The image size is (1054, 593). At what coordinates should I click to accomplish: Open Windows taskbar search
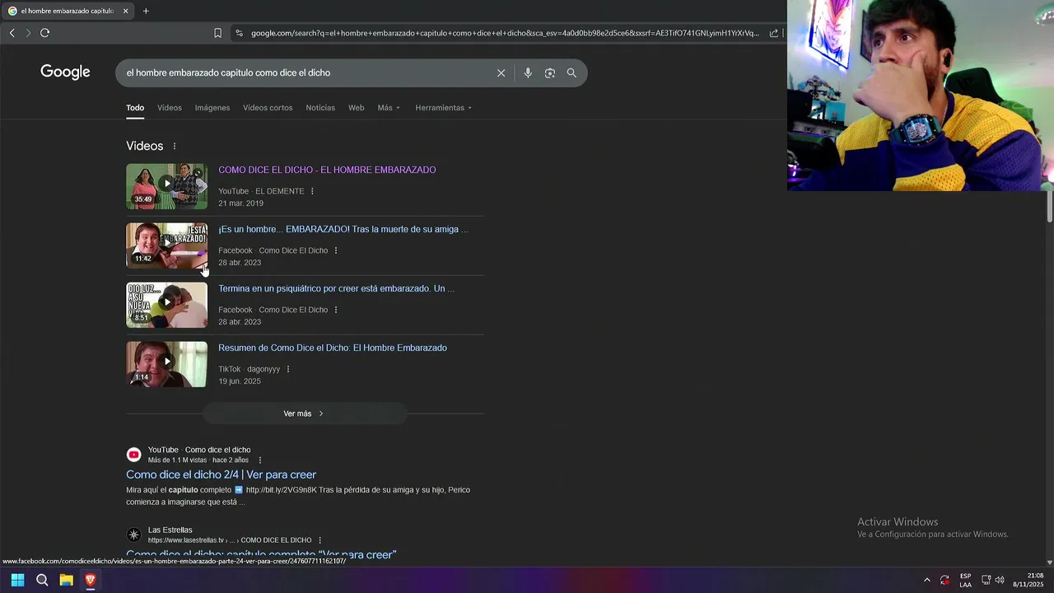coord(42,580)
